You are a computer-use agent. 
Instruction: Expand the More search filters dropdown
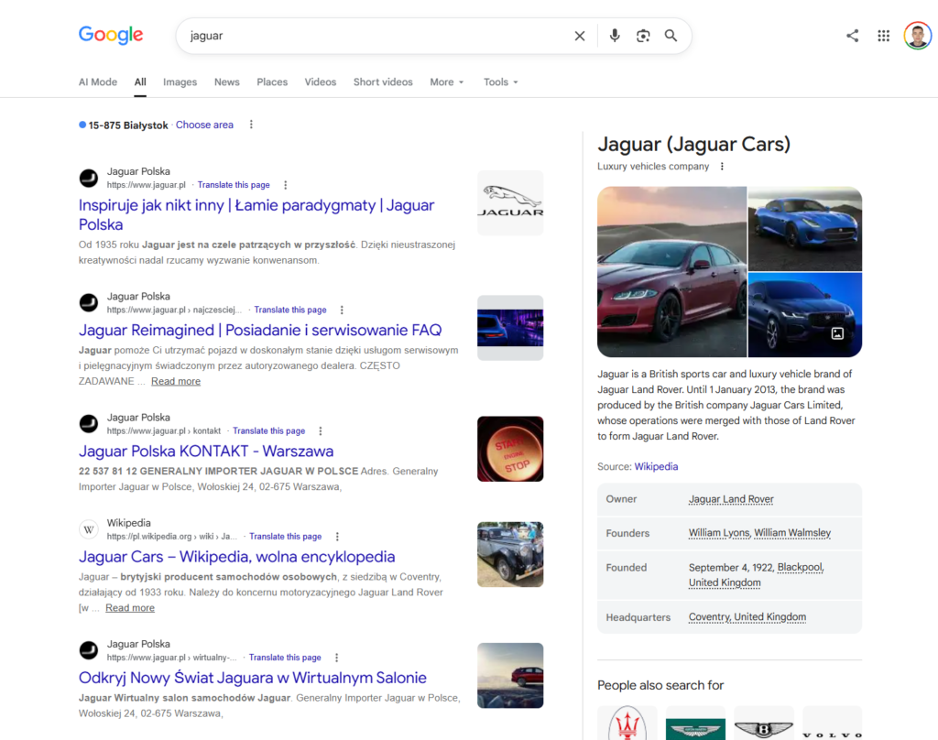(447, 82)
